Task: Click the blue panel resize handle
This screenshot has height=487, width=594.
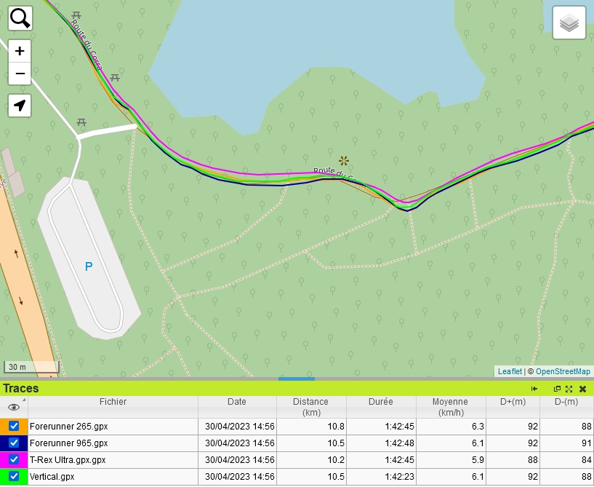Action: tap(297, 379)
